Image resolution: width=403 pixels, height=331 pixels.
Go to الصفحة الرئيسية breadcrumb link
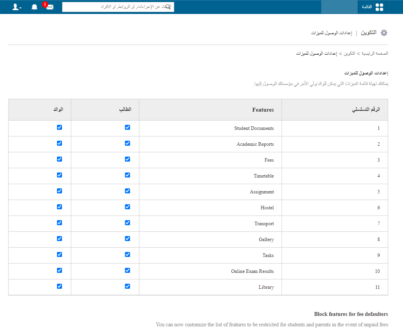[375, 53]
